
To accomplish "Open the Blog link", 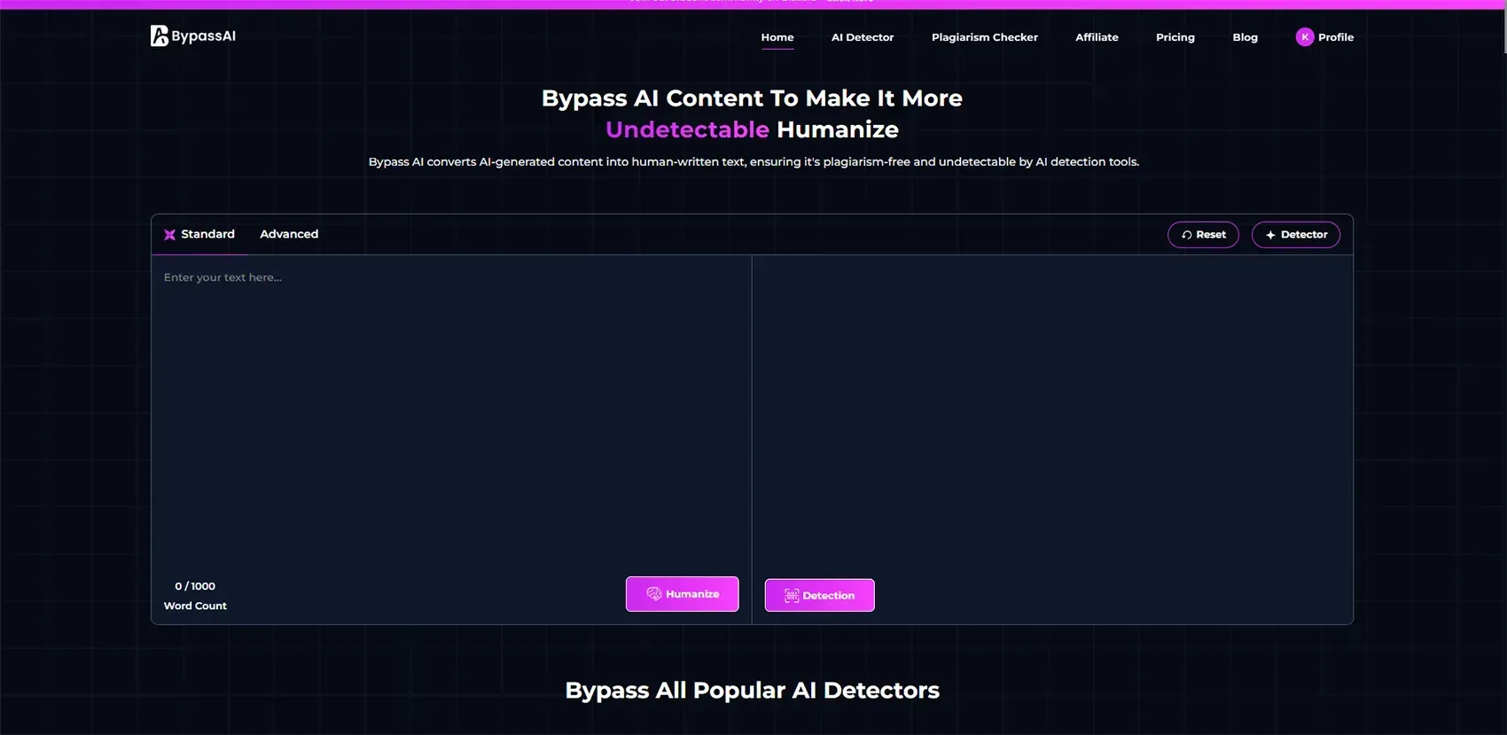I will pyautogui.click(x=1245, y=37).
